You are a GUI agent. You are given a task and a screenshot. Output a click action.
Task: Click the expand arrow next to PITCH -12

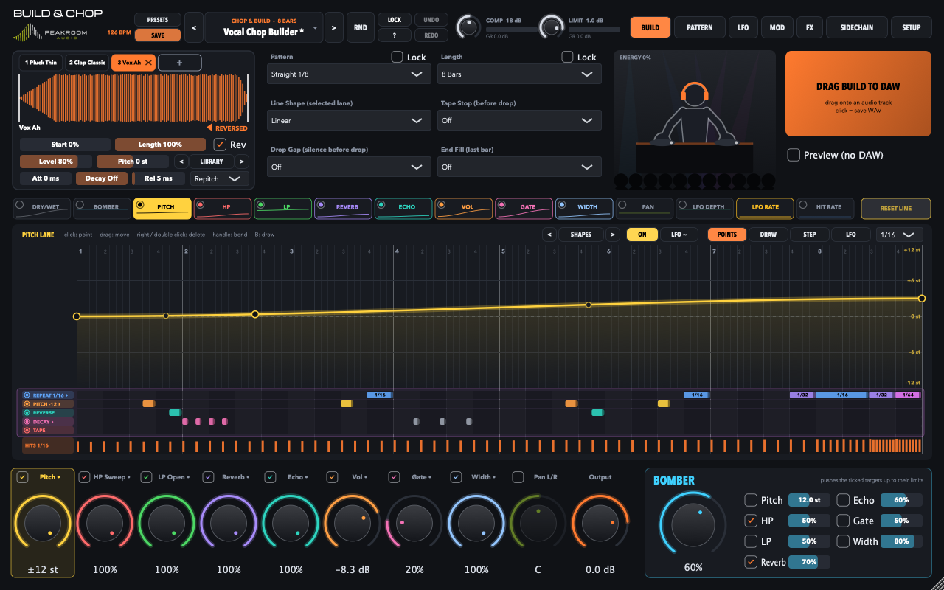point(61,404)
